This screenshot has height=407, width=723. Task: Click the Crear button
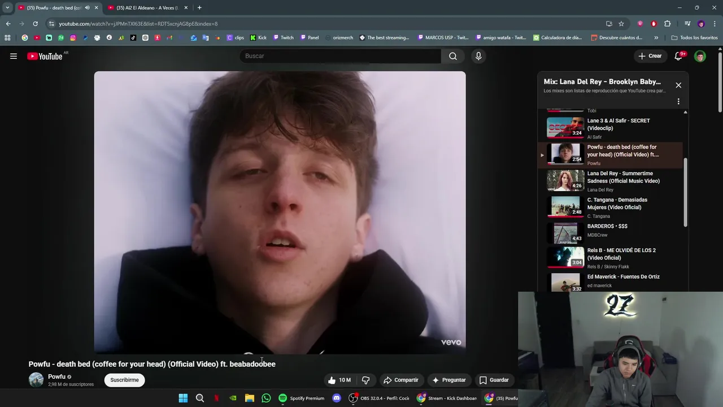point(650,56)
